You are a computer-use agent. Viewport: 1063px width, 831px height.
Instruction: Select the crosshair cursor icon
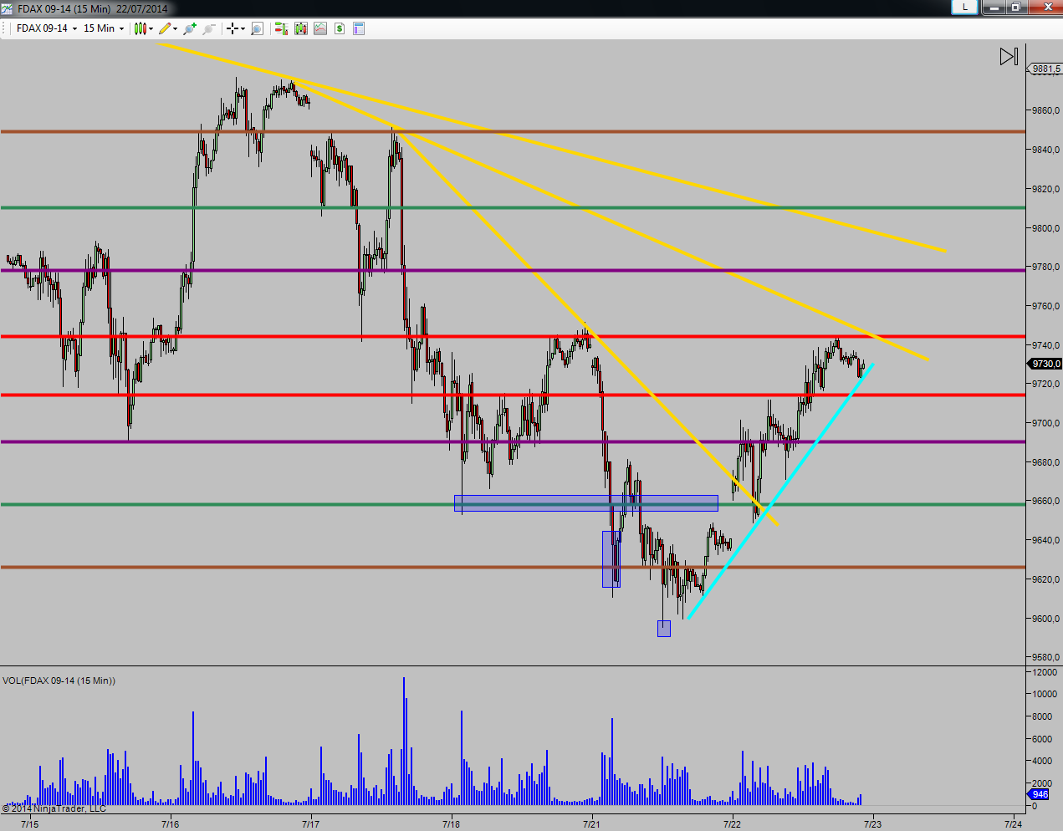[x=233, y=28]
